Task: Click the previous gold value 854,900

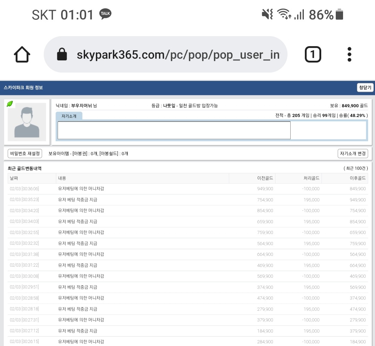Action: click(265, 210)
